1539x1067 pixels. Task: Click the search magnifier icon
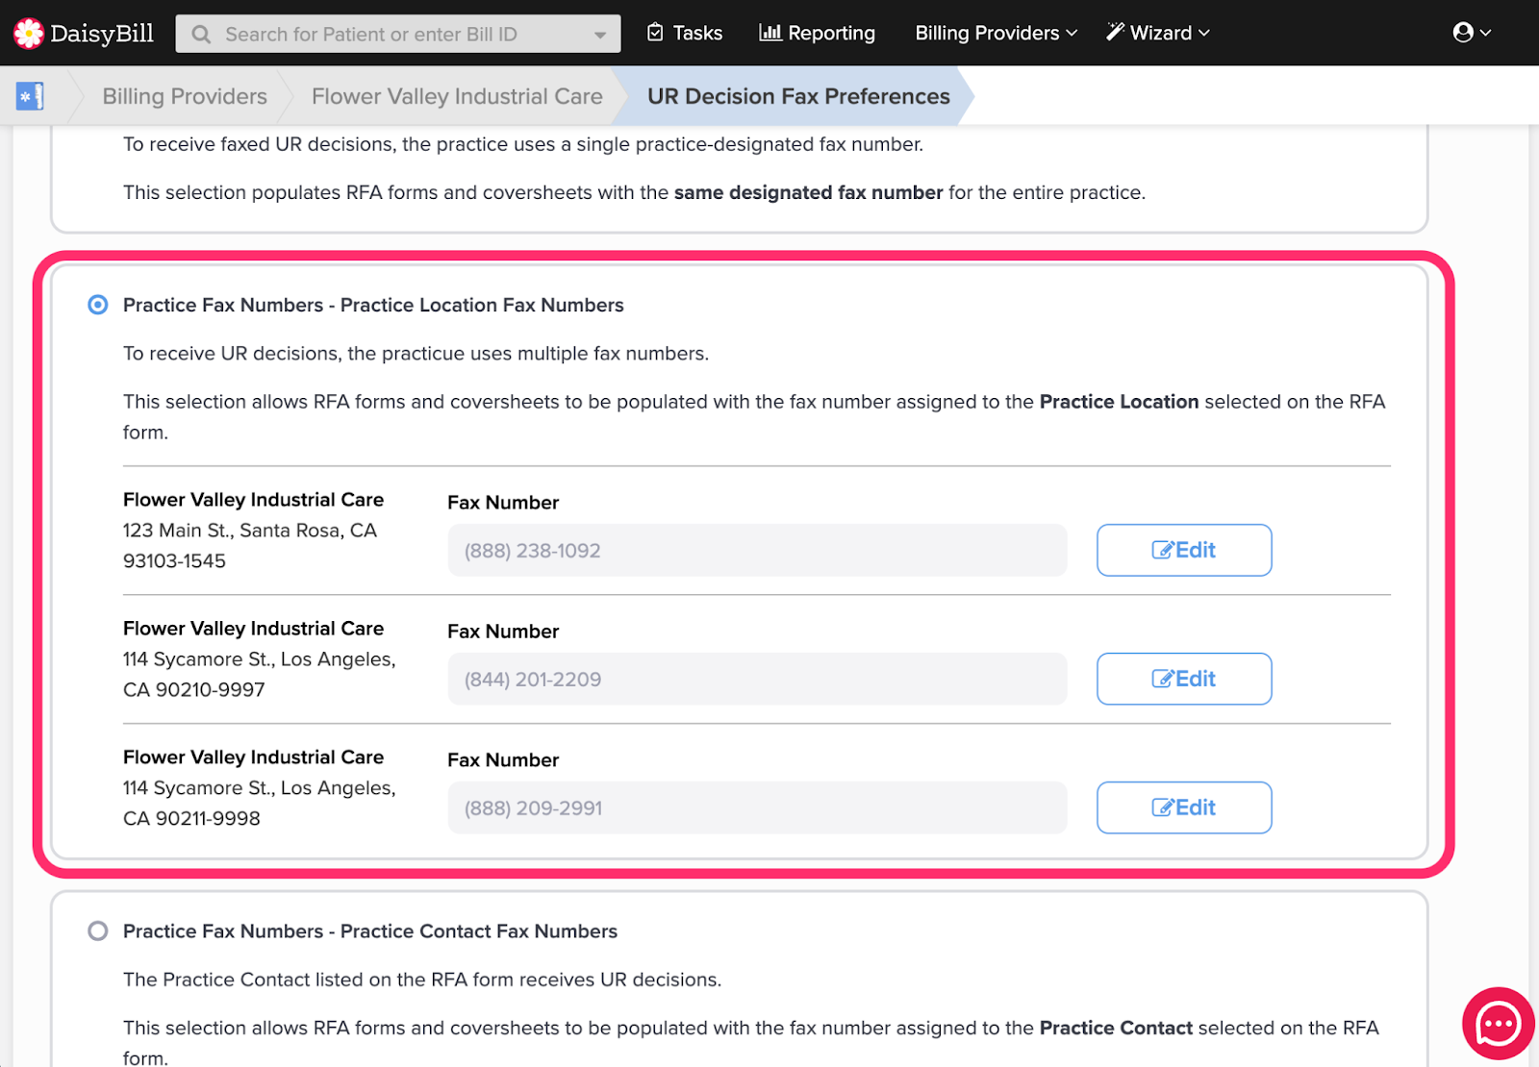[x=201, y=35]
